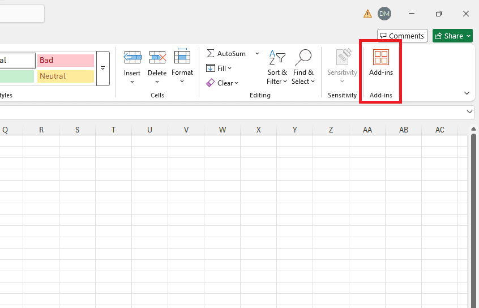Expand the cell styles gallery
This screenshot has height=308, width=479.
pyautogui.click(x=103, y=69)
